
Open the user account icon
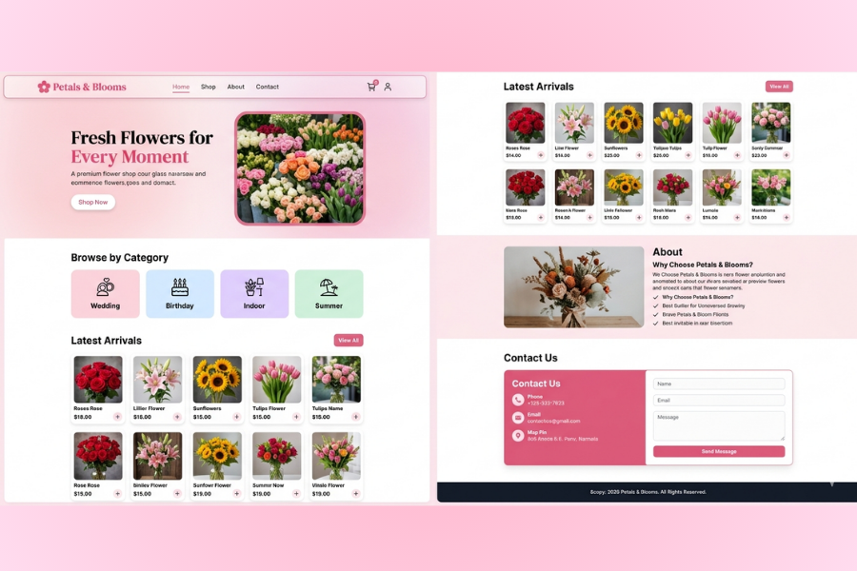(388, 87)
